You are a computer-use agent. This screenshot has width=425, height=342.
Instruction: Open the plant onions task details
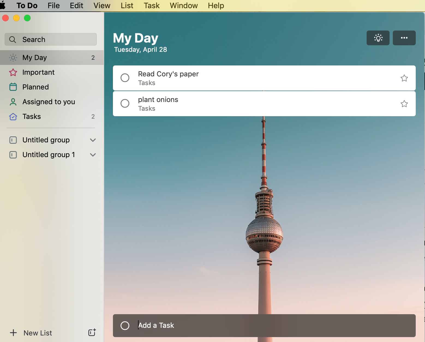click(x=264, y=104)
